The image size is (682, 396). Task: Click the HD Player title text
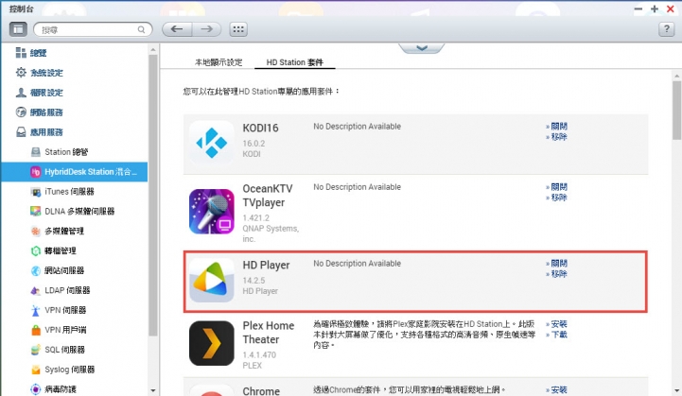[x=266, y=266]
